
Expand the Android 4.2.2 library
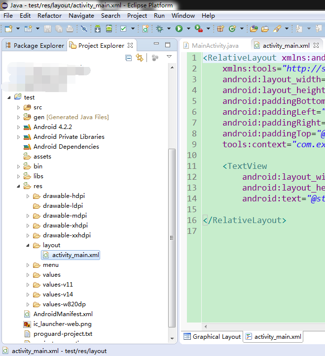pos(19,127)
